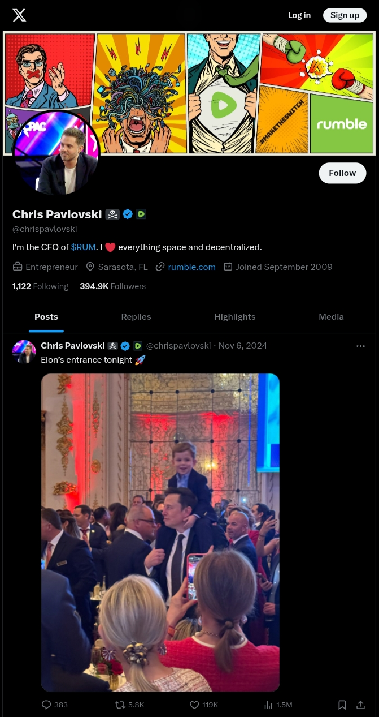
Task: Open the Elon's entrance post photo
Action: coord(160,533)
